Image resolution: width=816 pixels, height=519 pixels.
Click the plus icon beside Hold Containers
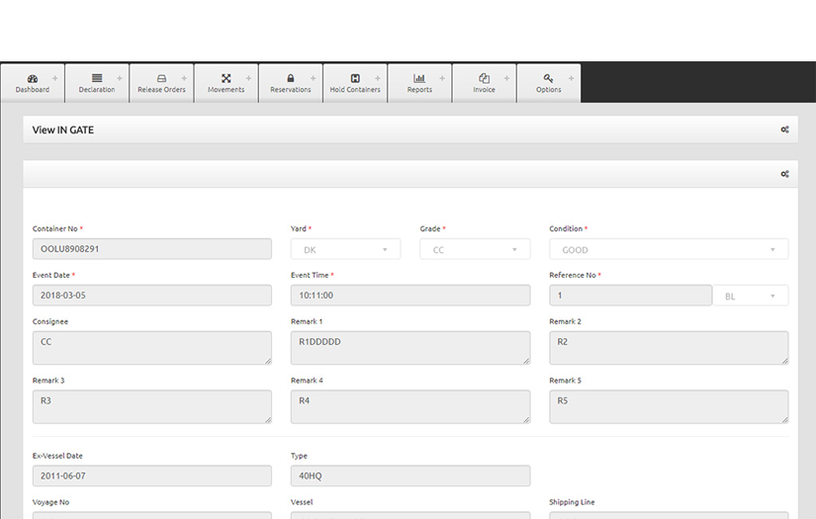click(x=378, y=78)
